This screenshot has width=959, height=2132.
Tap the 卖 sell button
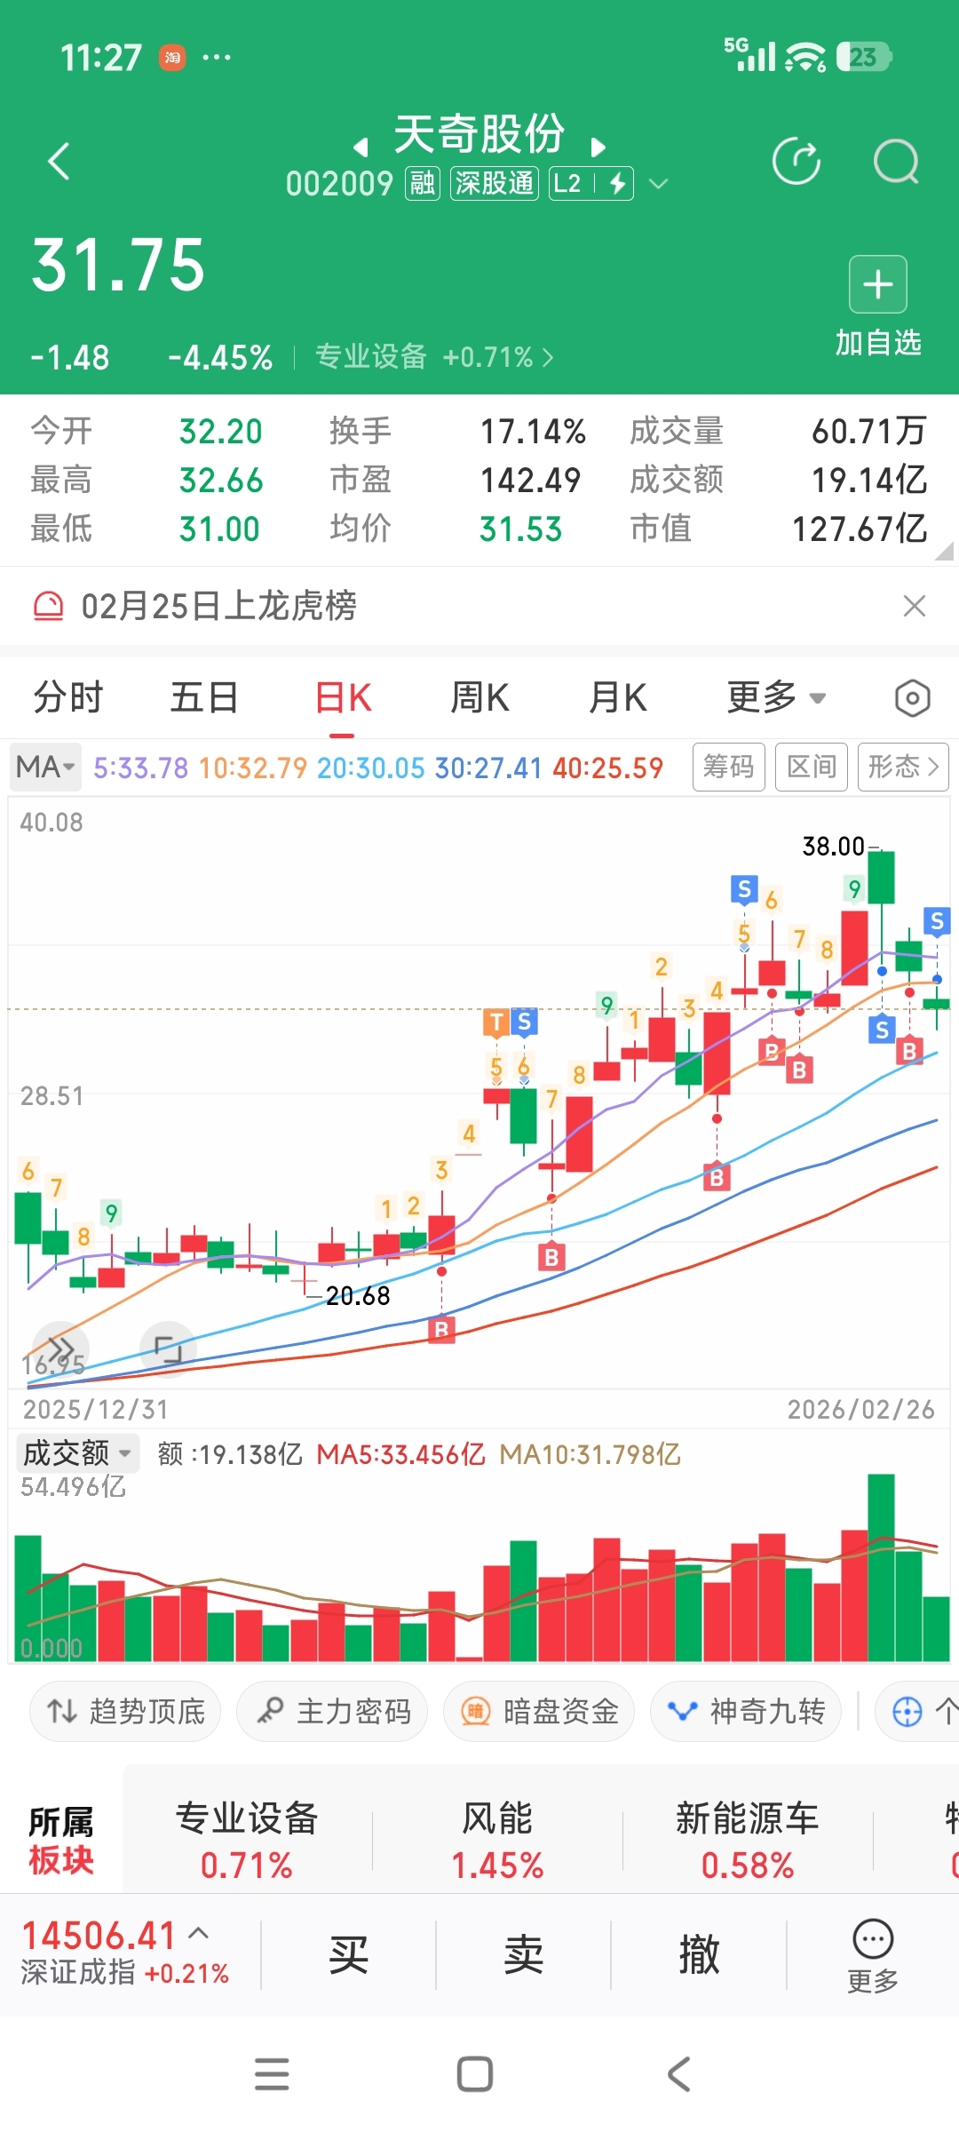click(524, 1954)
